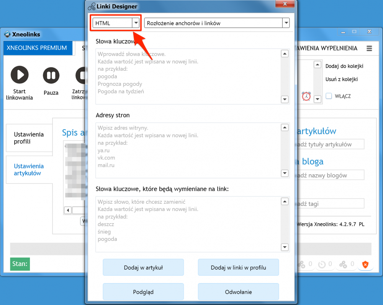Click the nazwy blogów input field

(331, 175)
